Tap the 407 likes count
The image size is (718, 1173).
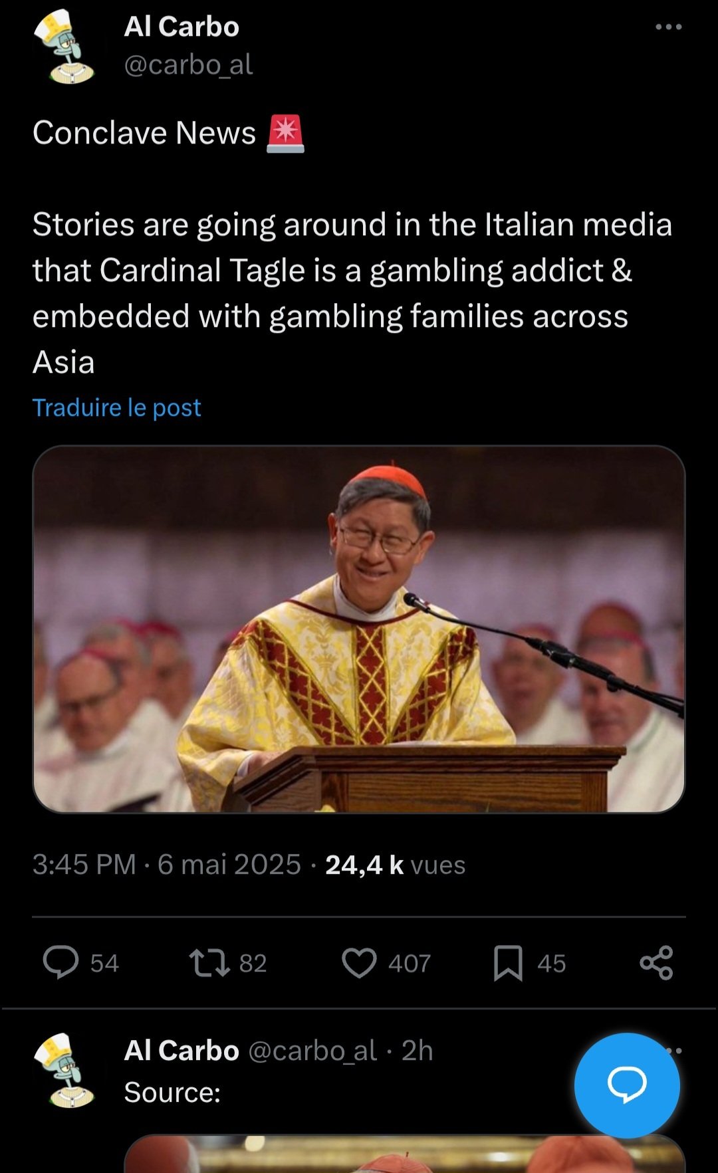(410, 963)
